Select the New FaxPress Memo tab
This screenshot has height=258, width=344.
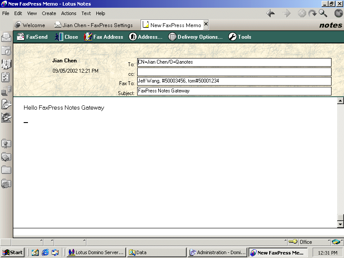click(x=172, y=25)
